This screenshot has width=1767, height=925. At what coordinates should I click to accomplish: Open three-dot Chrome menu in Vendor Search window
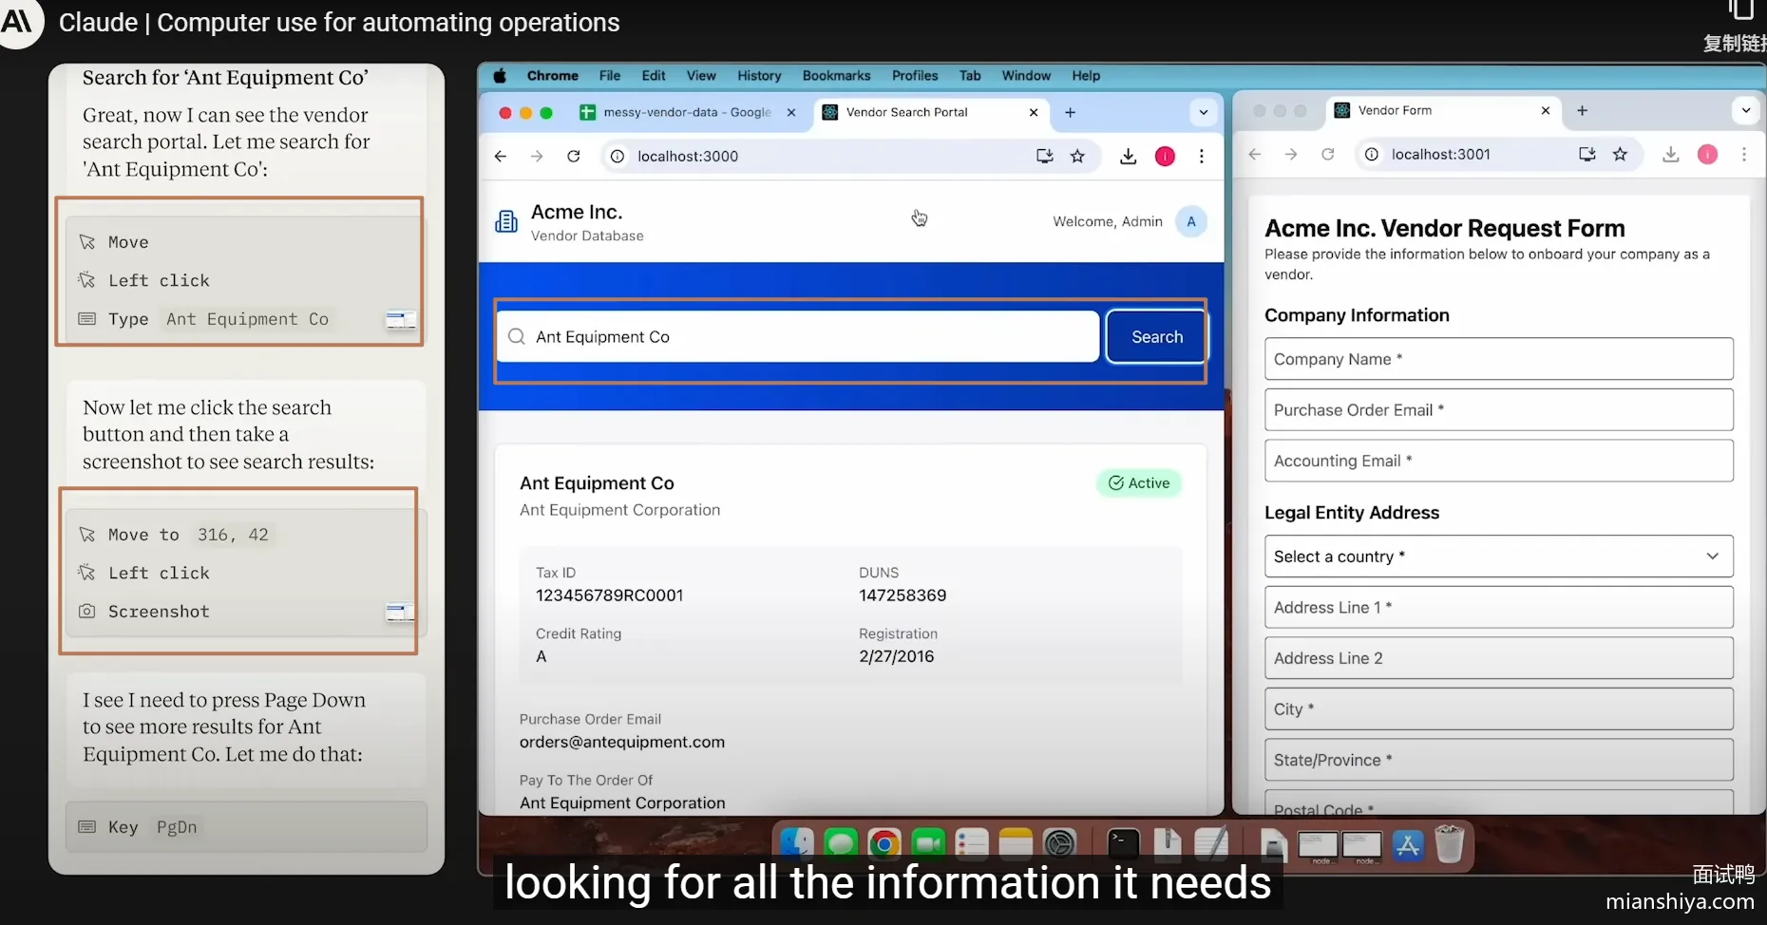[x=1202, y=157]
